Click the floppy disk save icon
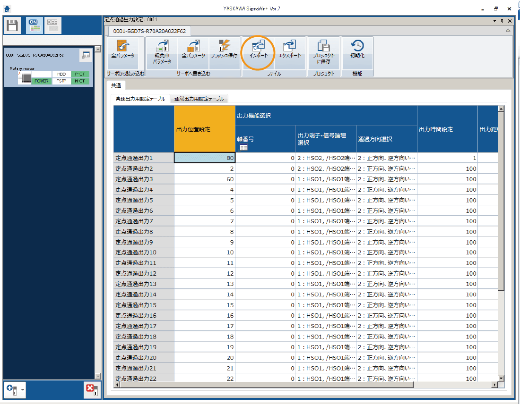520x404 pixels. click(x=13, y=25)
